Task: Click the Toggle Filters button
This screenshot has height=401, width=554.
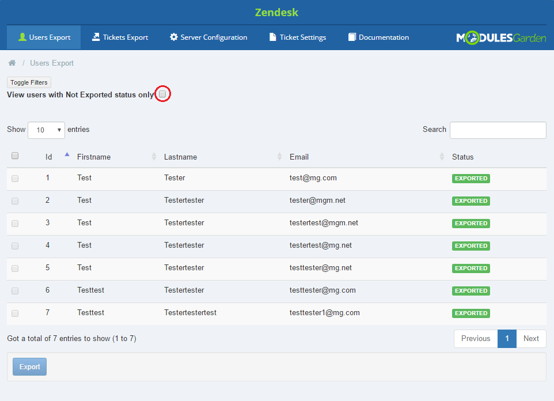Action: coord(29,82)
